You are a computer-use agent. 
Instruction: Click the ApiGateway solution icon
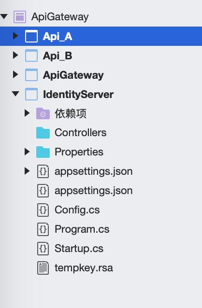(20, 17)
